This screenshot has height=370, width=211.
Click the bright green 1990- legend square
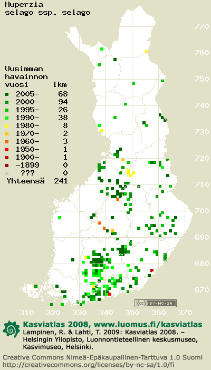point(7,118)
